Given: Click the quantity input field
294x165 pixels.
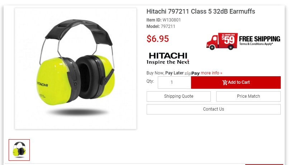Looking at the screenshot, I should 174,82.
